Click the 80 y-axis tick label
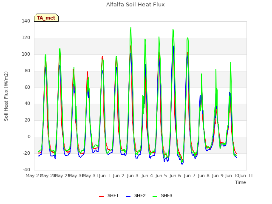Screen dimensions: 272x204 click(x=27, y=71)
